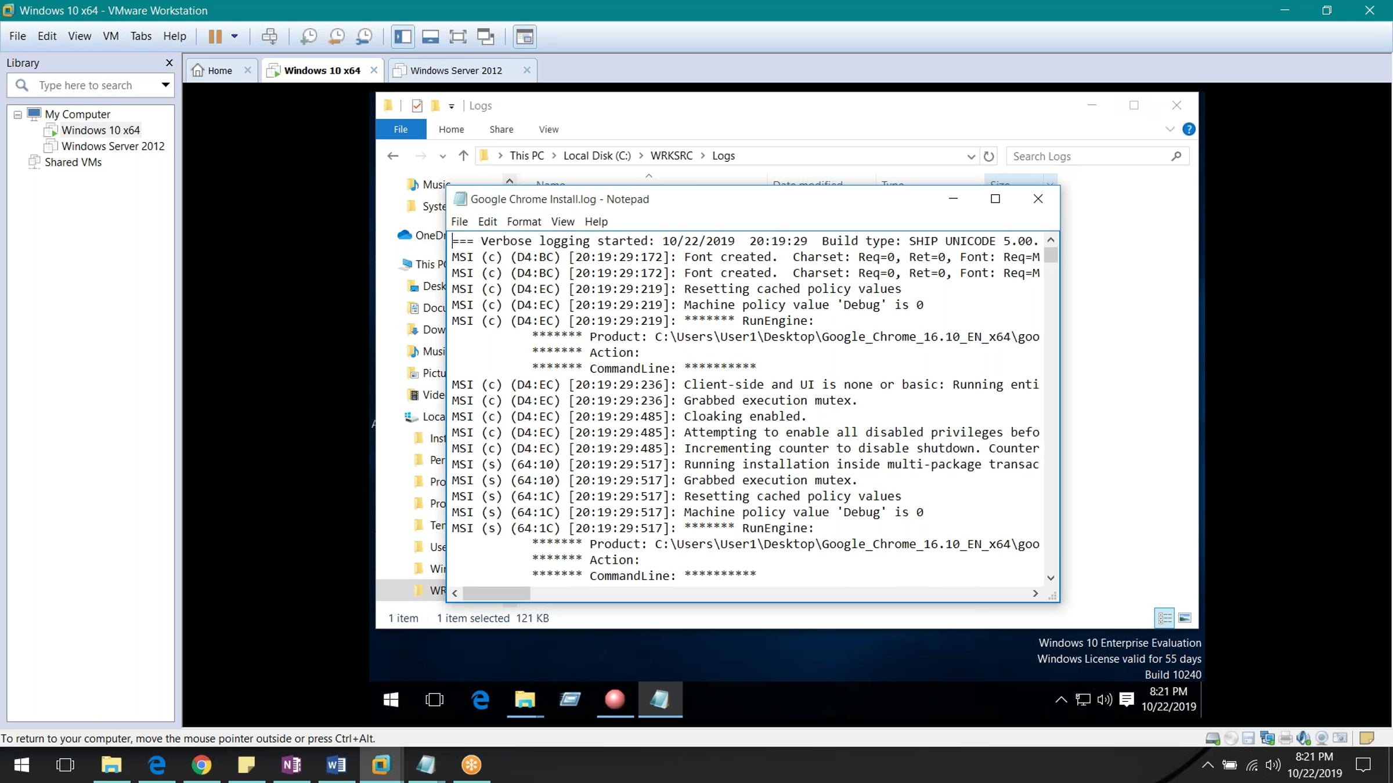Viewport: 1393px width, 783px height.
Task: Refresh the Logs folder address bar
Action: coord(989,156)
